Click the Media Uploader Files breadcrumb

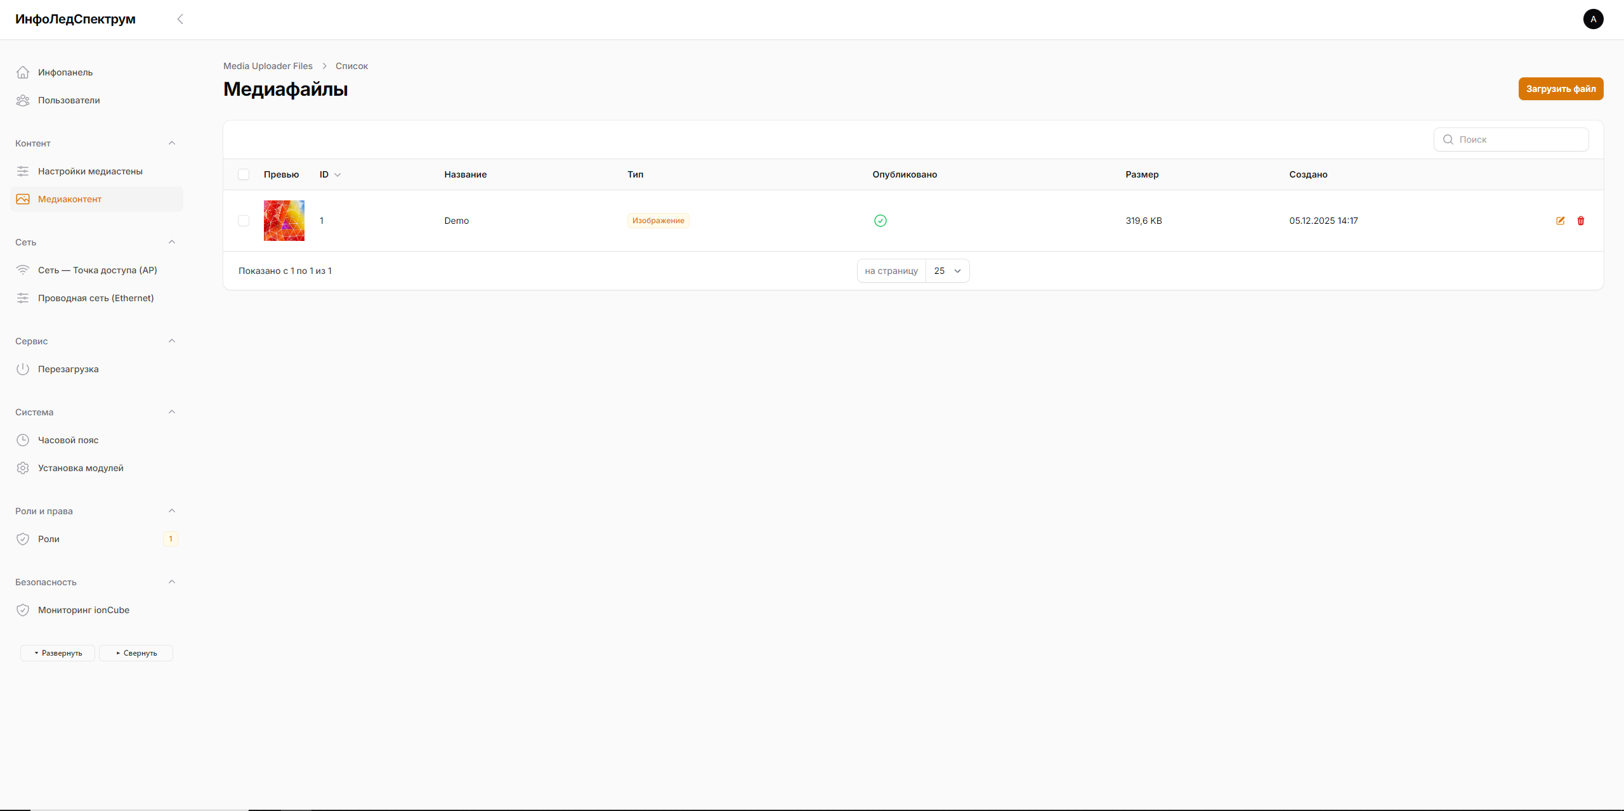tap(268, 66)
